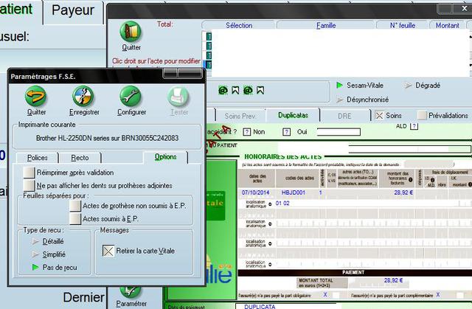
Task: Toggle Actes soumis à E.P. option
Action: [x=75, y=218]
